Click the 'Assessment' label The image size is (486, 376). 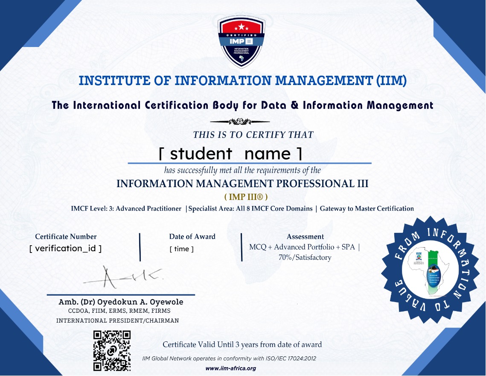tap(306, 237)
